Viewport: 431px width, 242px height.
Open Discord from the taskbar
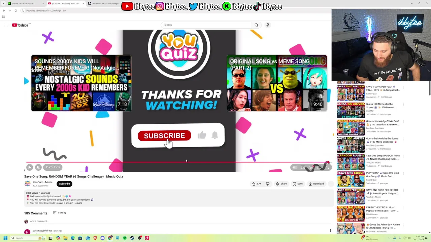coord(102,238)
